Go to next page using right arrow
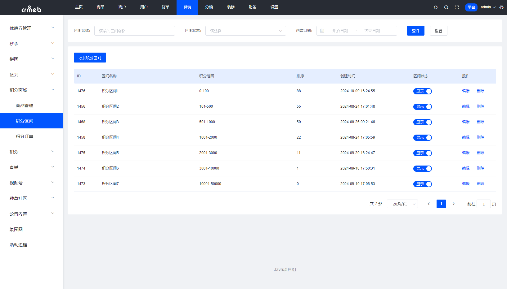The width and height of the screenshot is (507, 289). [x=454, y=204]
